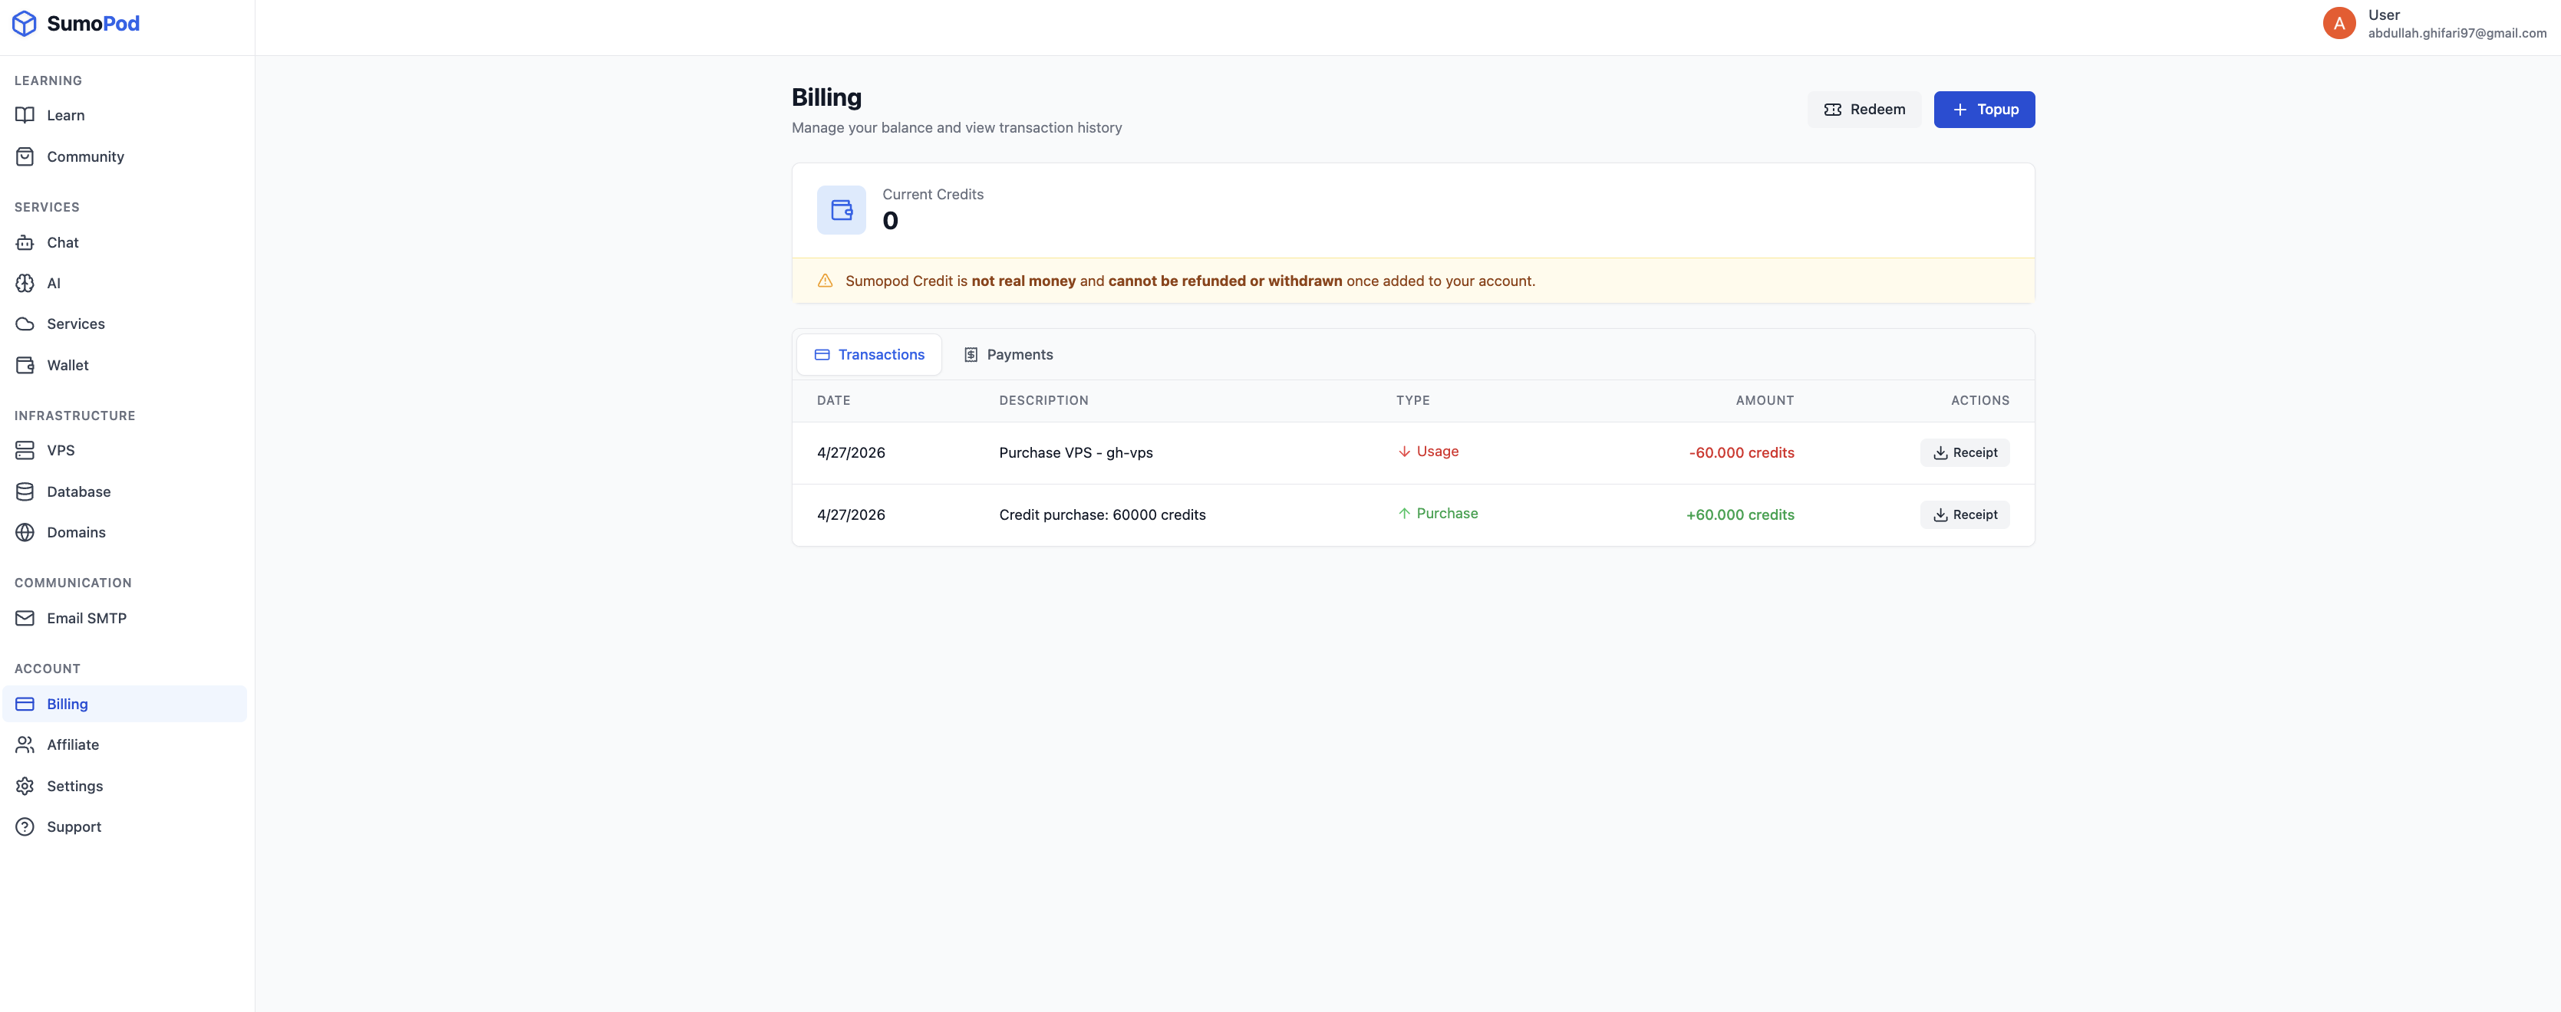Open the Wallet via the wallet icon
Screen dimensions: 2561x1012
25,364
